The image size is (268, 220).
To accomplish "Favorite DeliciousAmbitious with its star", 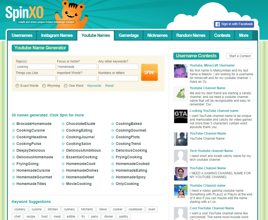I will coord(63,150).
